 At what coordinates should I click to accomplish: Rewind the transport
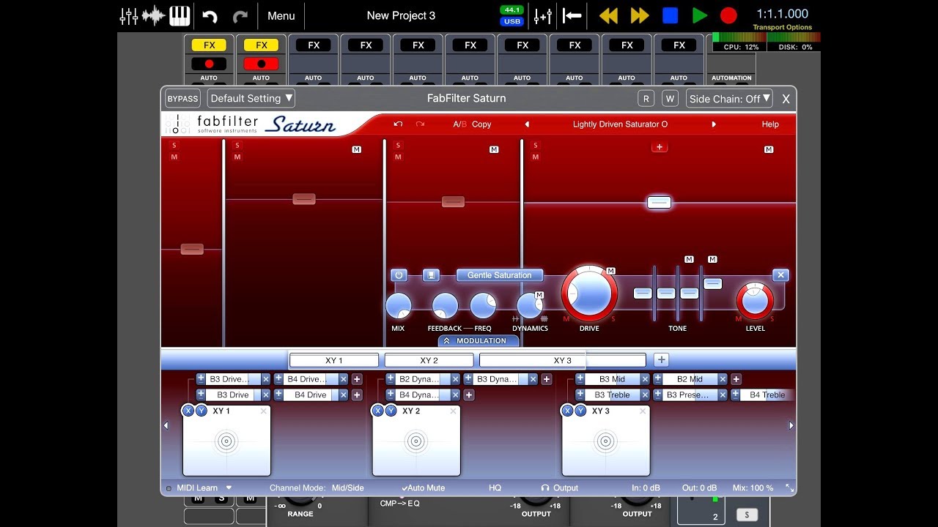tap(608, 15)
